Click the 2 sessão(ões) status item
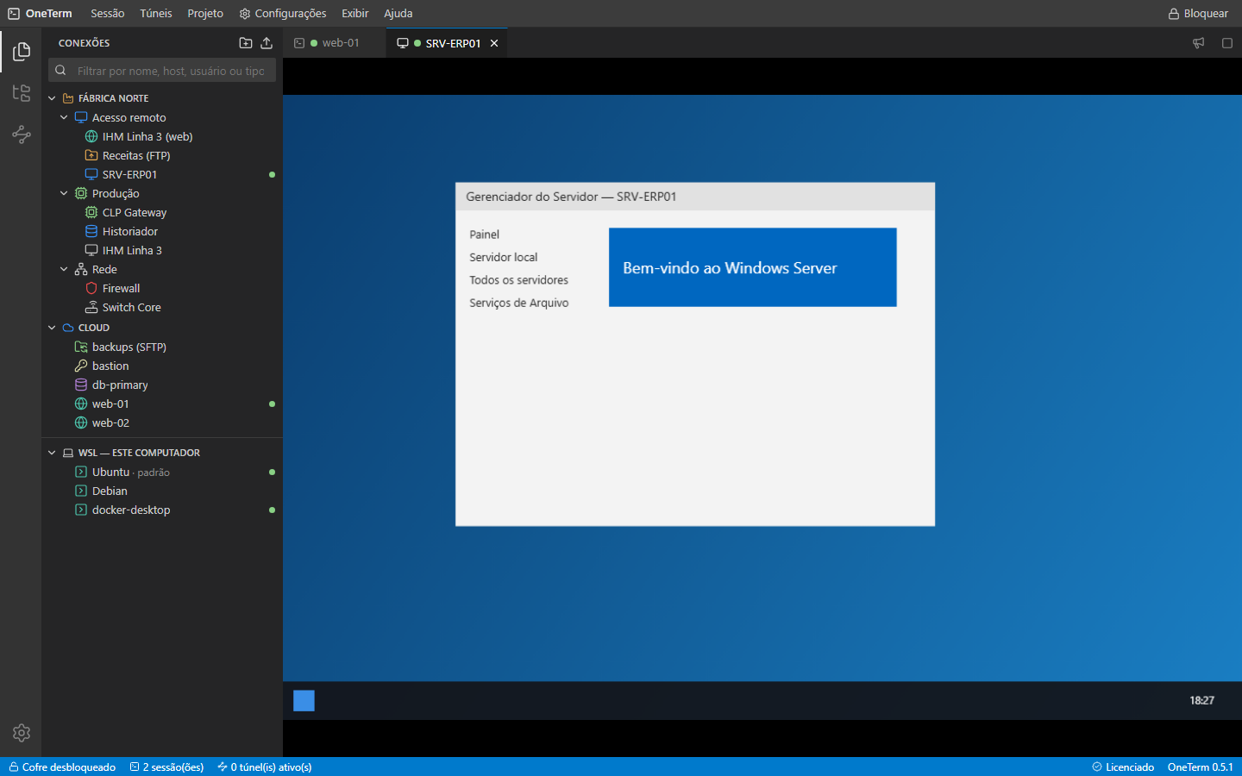Image resolution: width=1242 pixels, height=776 pixels. [x=167, y=767]
